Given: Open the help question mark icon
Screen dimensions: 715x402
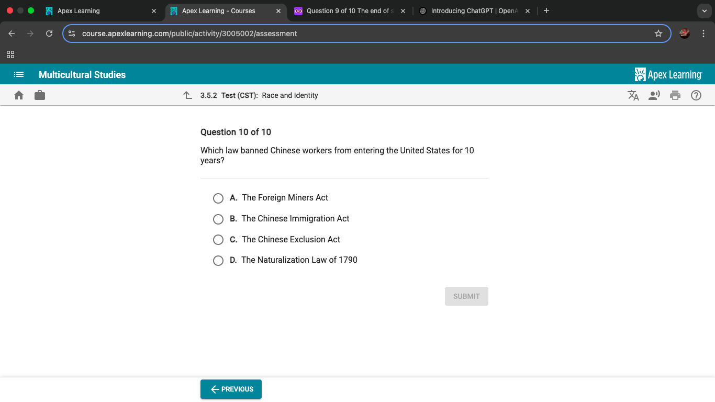Looking at the screenshot, I should pos(696,95).
